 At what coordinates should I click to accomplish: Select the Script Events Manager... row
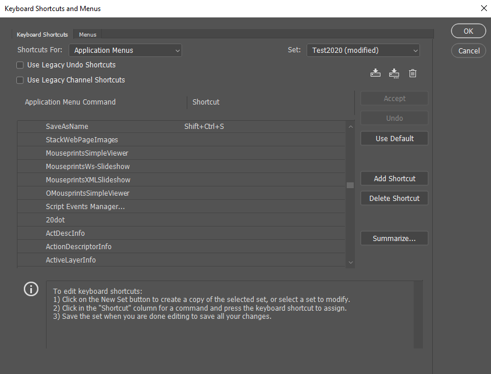(181, 207)
